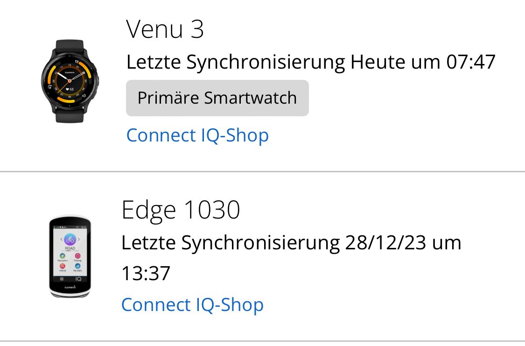Click Venu 3 last sync text "Heute um 07:47"
Screen dimensions: 525x346
[423, 62]
